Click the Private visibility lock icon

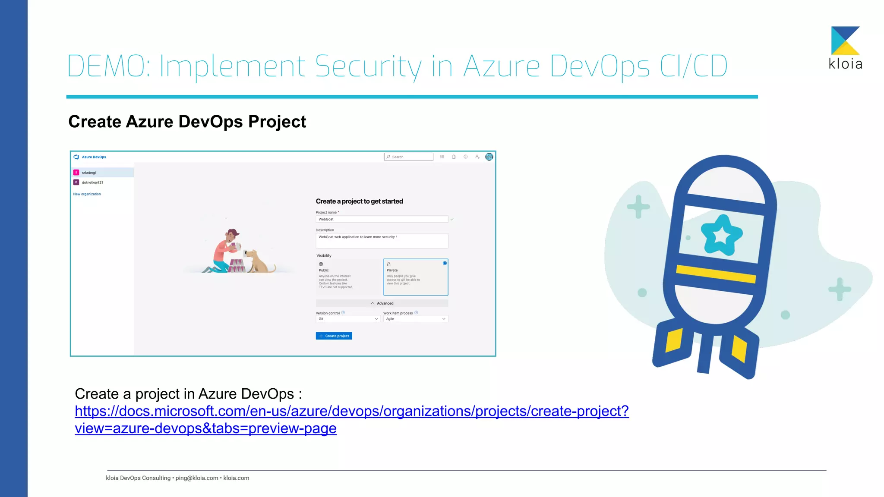click(x=388, y=264)
